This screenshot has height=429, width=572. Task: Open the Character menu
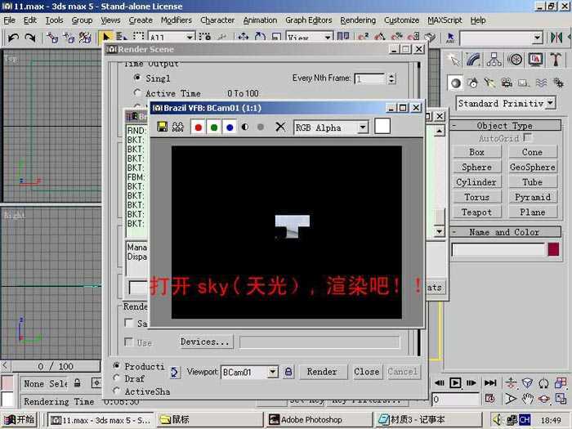[x=217, y=20]
